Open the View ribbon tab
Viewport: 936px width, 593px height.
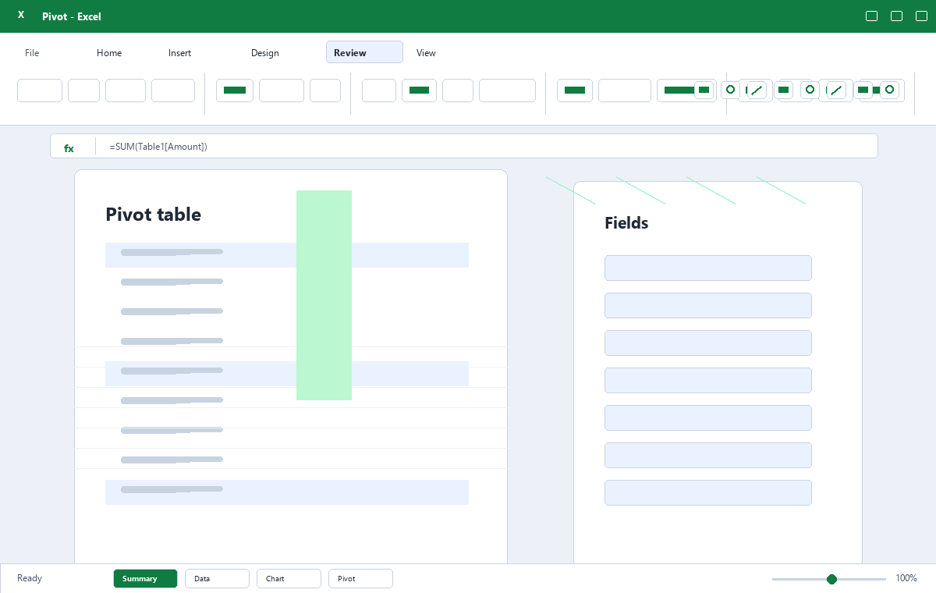point(426,53)
